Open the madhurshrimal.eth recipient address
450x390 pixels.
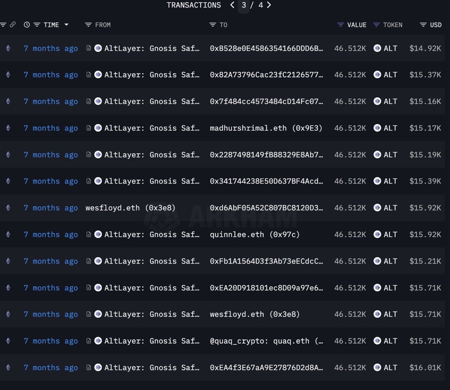coord(266,128)
